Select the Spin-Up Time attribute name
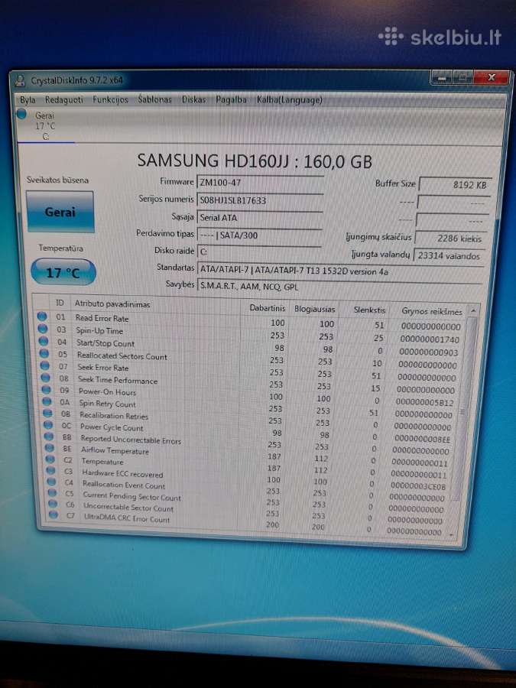 click(x=99, y=331)
